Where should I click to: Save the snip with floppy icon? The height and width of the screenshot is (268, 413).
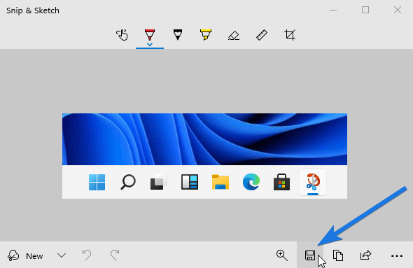pos(310,255)
